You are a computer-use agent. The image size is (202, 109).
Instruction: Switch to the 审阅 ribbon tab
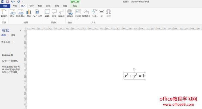57,6
